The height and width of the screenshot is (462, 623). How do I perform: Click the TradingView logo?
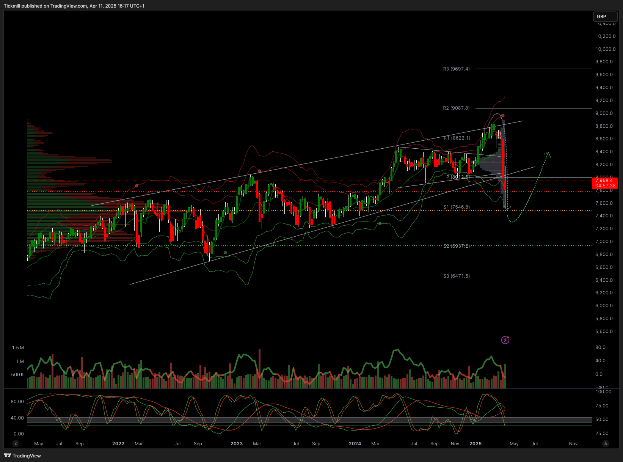pyautogui.click(x=22, y=456)
